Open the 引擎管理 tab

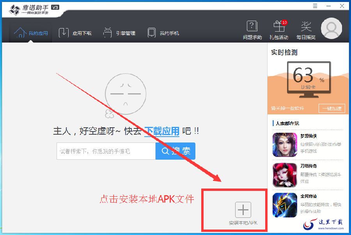pyautogui.click(x=119, y=33)
